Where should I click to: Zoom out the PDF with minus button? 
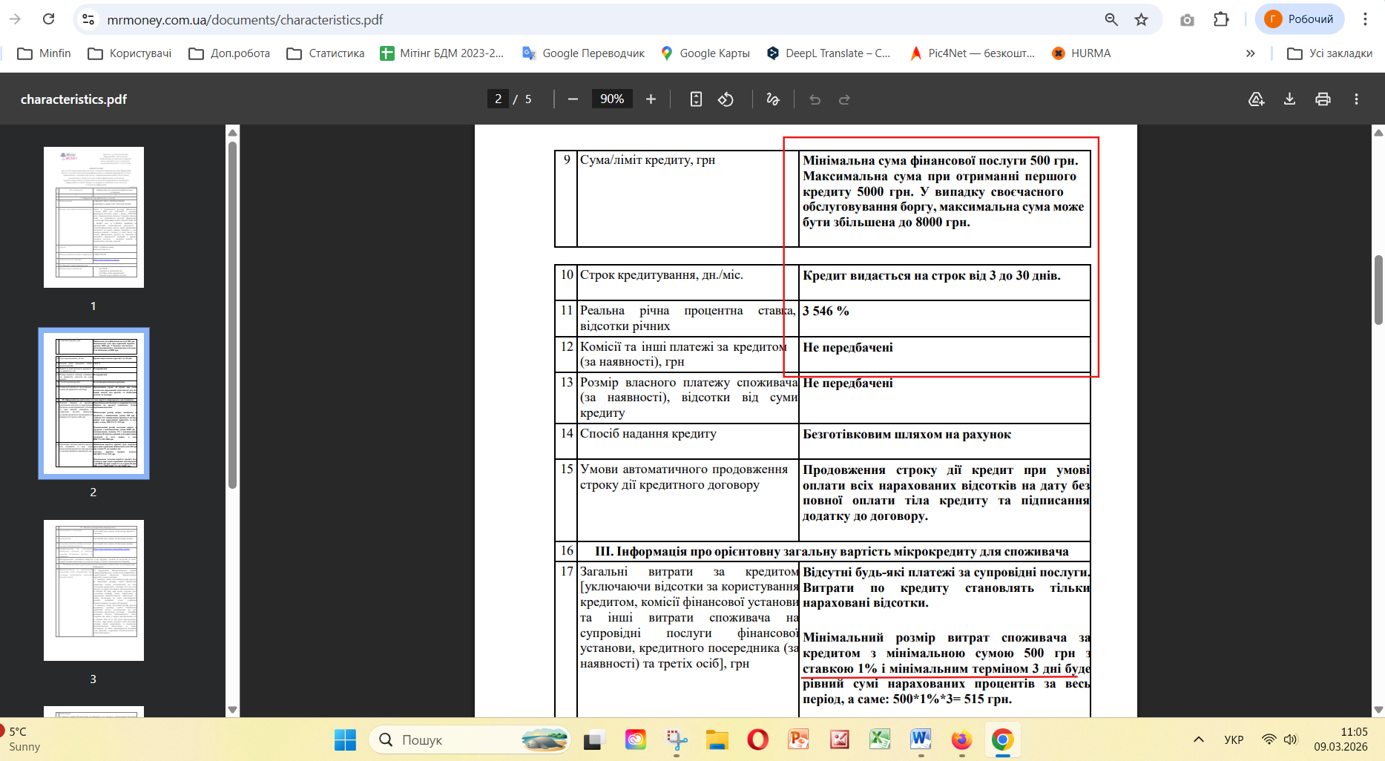[x=573, y=99]
